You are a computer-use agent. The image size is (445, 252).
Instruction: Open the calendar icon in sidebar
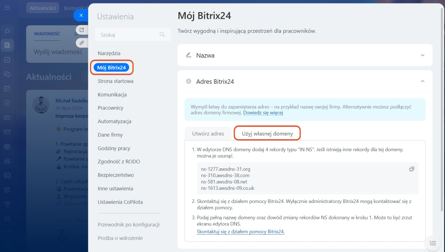coord(7,89)
